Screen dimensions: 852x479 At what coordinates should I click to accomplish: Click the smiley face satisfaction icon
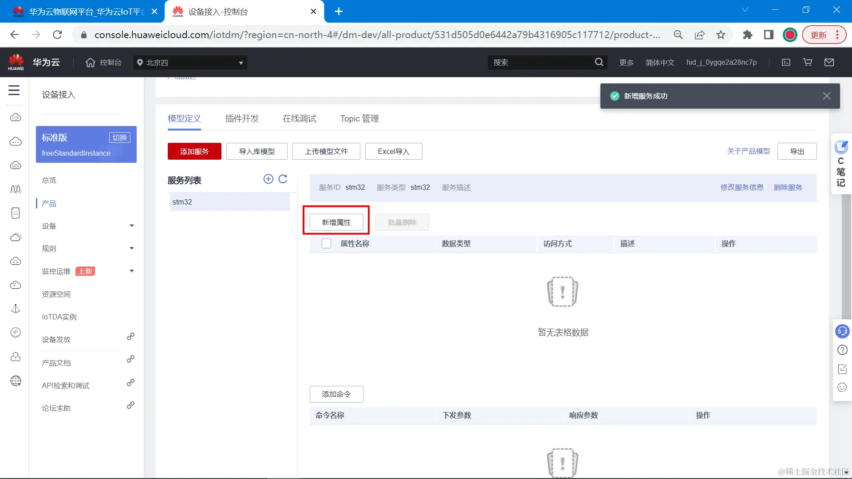coord(842,388)
